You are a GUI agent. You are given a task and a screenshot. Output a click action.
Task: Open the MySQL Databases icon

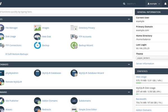(38, 73)
